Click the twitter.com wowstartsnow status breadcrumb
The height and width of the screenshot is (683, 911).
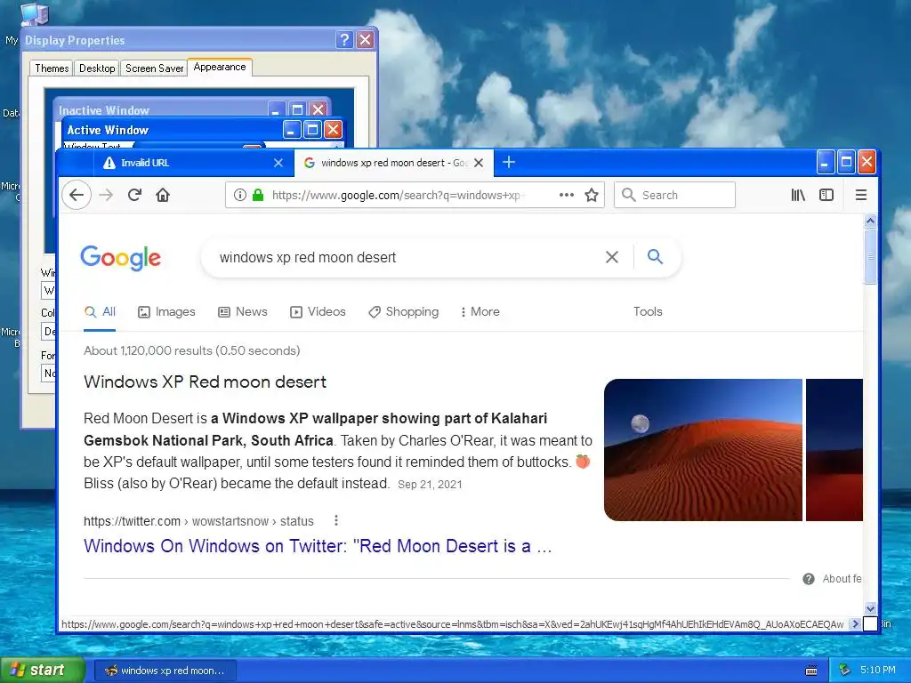pyautogui.click(x=198, y=521)
